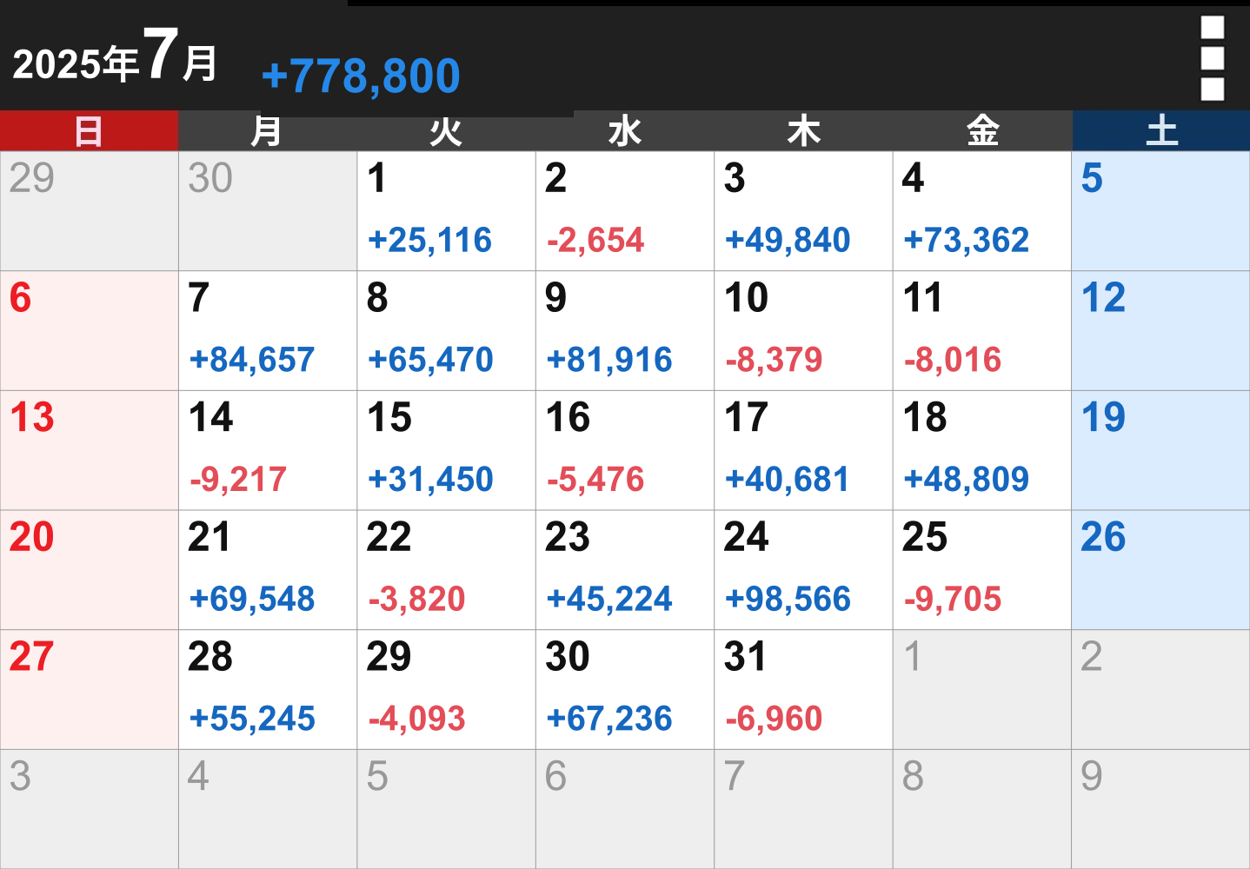This screenshot has width=1250, height=869.
Task: Select July 4 showing +73,362
Action: pos(982,211)
